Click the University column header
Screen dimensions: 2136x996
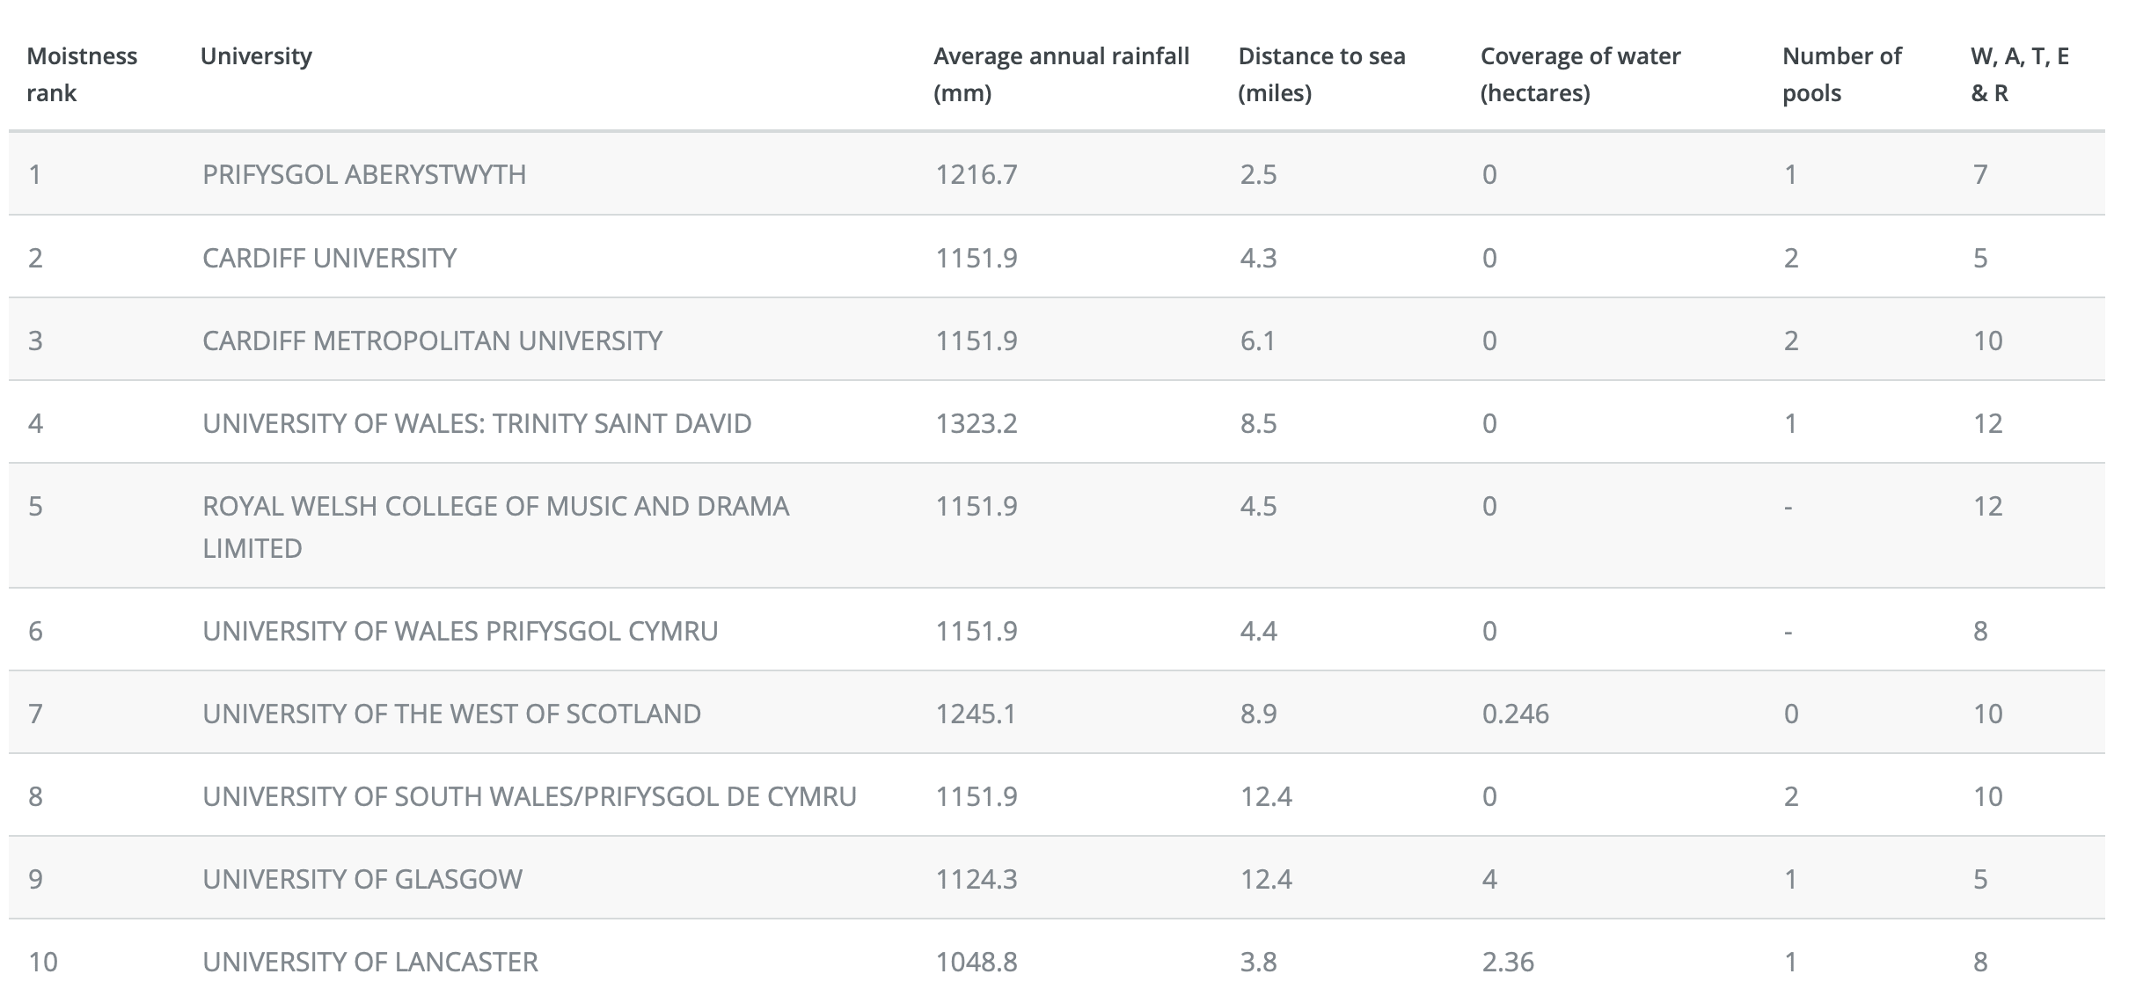click(256, 56)
